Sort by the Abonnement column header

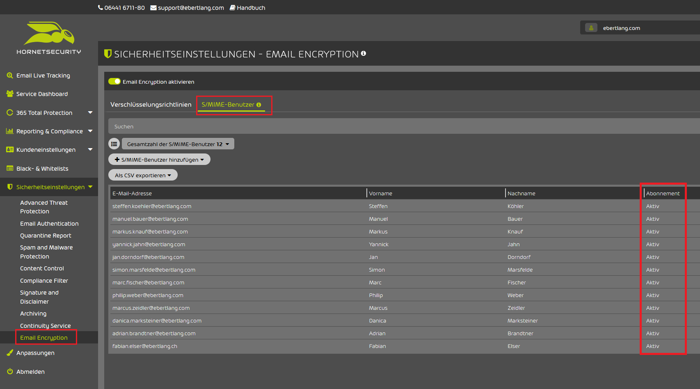(x=663, y=193)
